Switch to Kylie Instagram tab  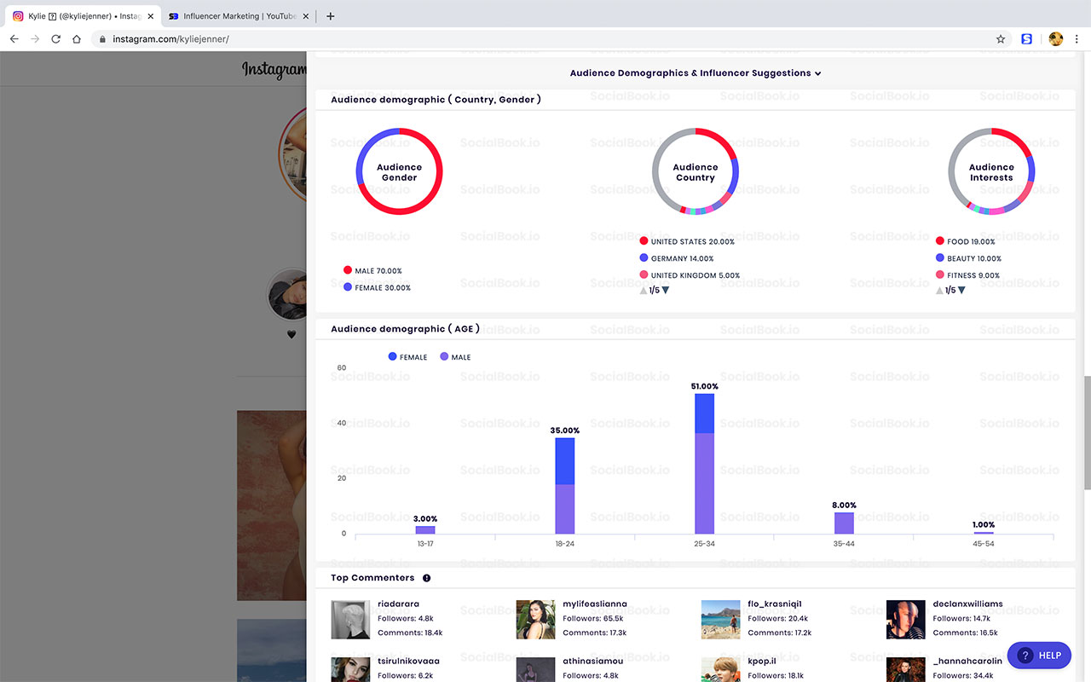[x=83, y=16]
